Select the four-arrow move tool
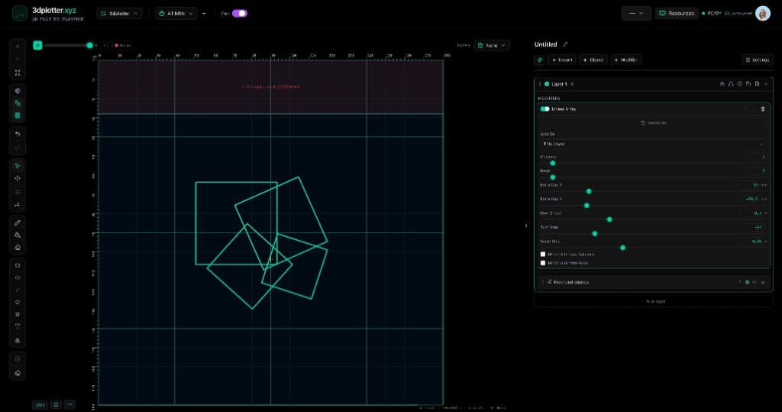 (18, 178)
